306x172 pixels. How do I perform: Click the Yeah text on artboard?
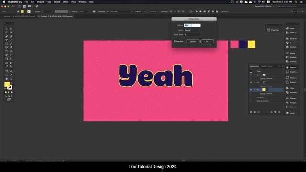(x=155, y=75)
